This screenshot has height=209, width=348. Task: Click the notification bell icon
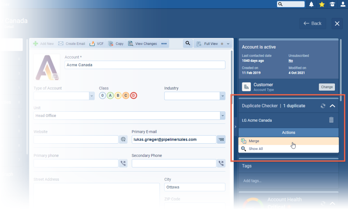tap(311, 4)
